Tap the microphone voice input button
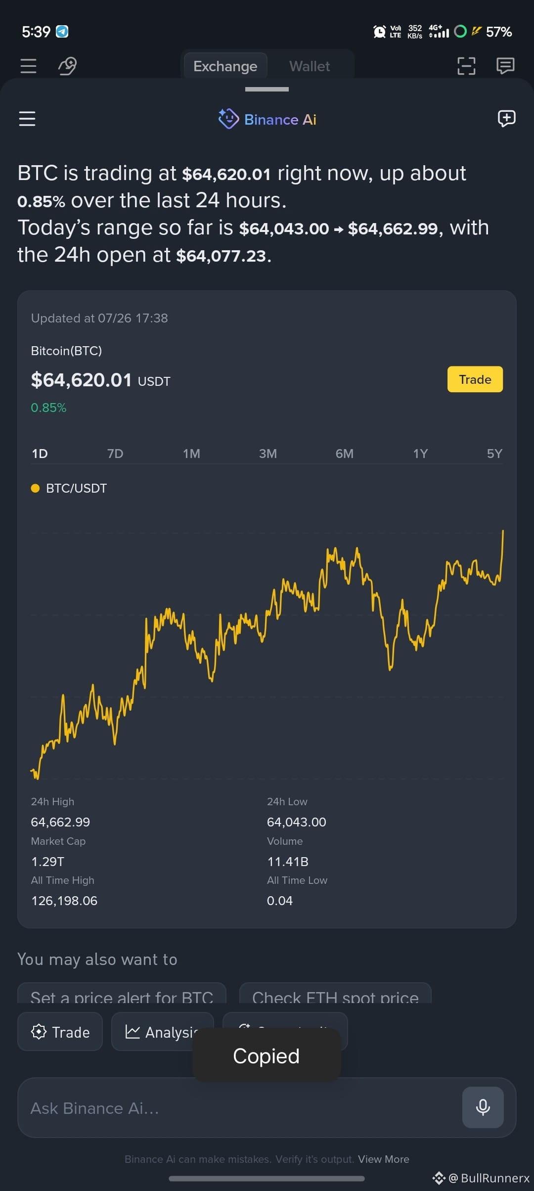The image size is (534, 1191). tap(483, 1107)
